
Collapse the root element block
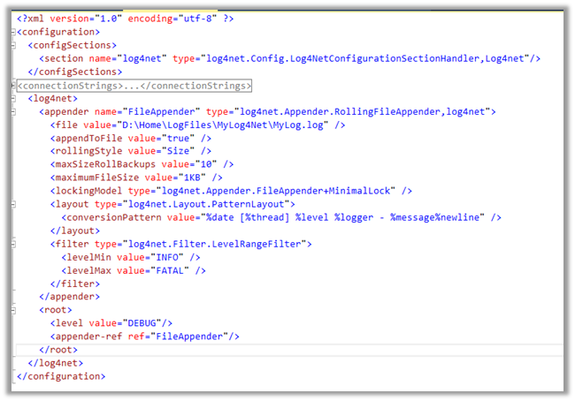[11, 310]
